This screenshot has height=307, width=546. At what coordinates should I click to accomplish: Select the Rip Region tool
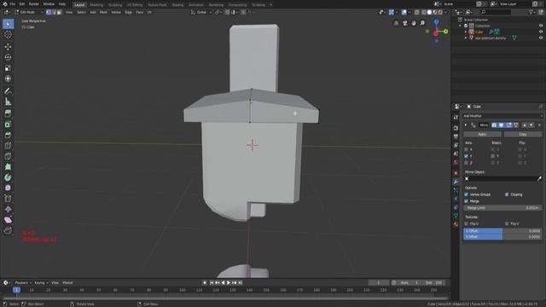[8, 230]
